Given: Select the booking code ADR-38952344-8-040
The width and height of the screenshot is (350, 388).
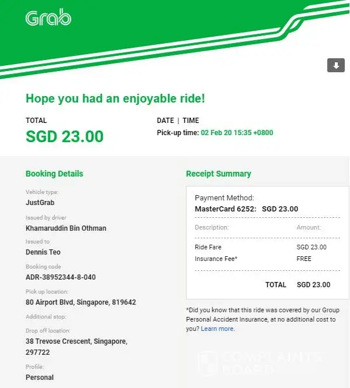Looking at the screenshot, I should 61,277.
